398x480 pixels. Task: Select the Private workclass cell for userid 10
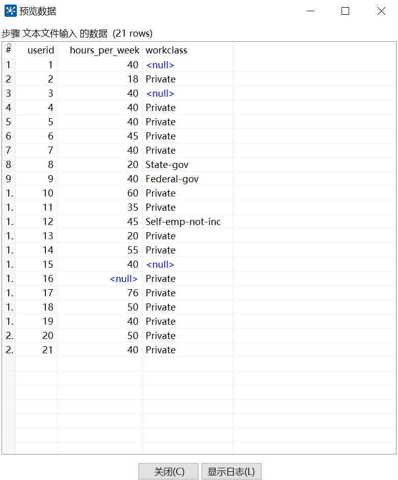tap(188, 193)
